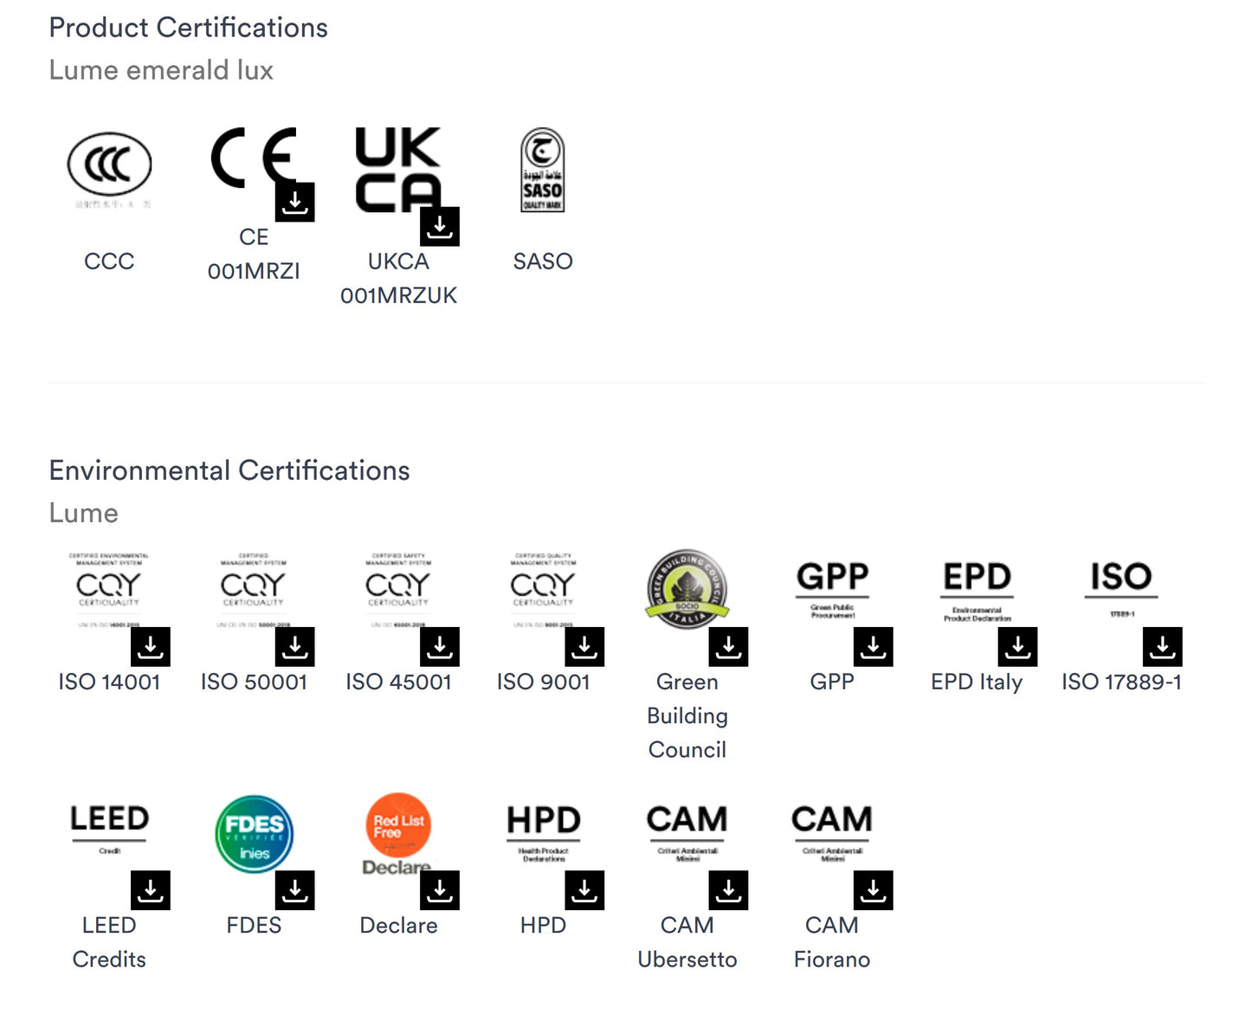
Task: Click the CAM logo above Ubersetto
Action: coord(687,832)
